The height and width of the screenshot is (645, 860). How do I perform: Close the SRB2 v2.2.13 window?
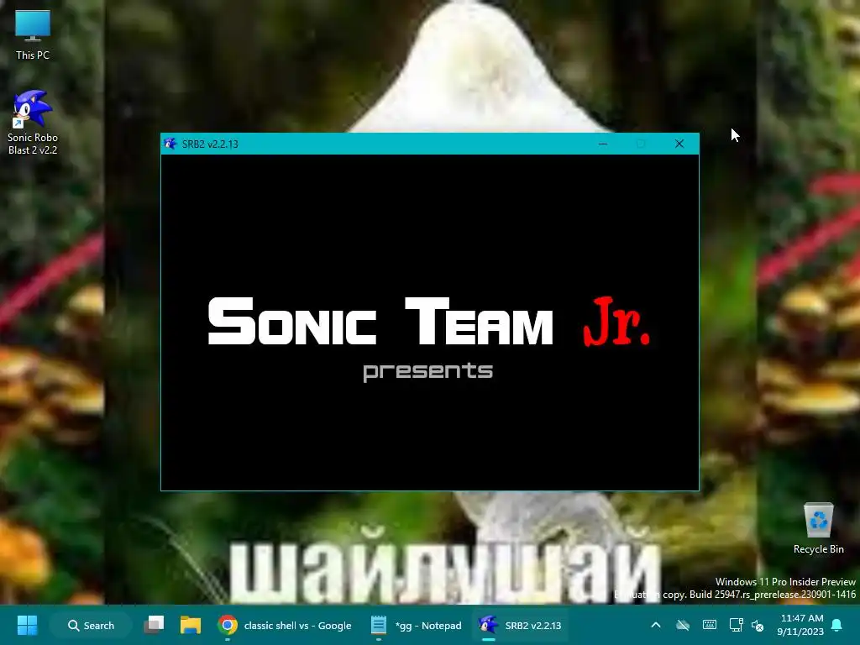(679, 144)
